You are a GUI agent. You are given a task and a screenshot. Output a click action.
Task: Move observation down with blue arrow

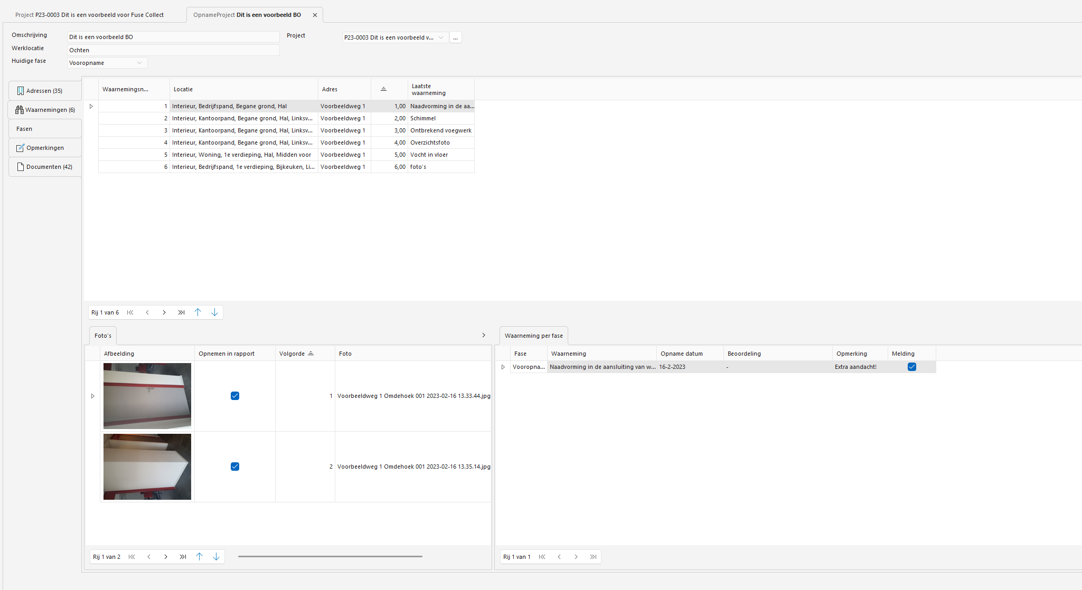coord(215,312)
